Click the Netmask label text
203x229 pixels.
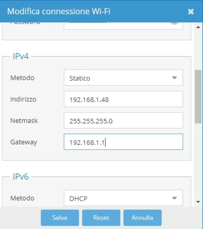(24, 121)
